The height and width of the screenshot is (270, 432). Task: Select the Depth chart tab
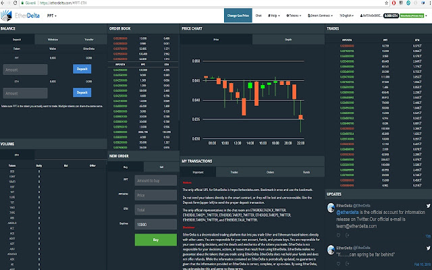(288, 39)
